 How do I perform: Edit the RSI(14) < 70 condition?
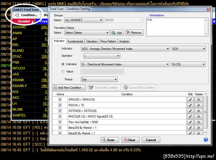[x=190, y=105]
